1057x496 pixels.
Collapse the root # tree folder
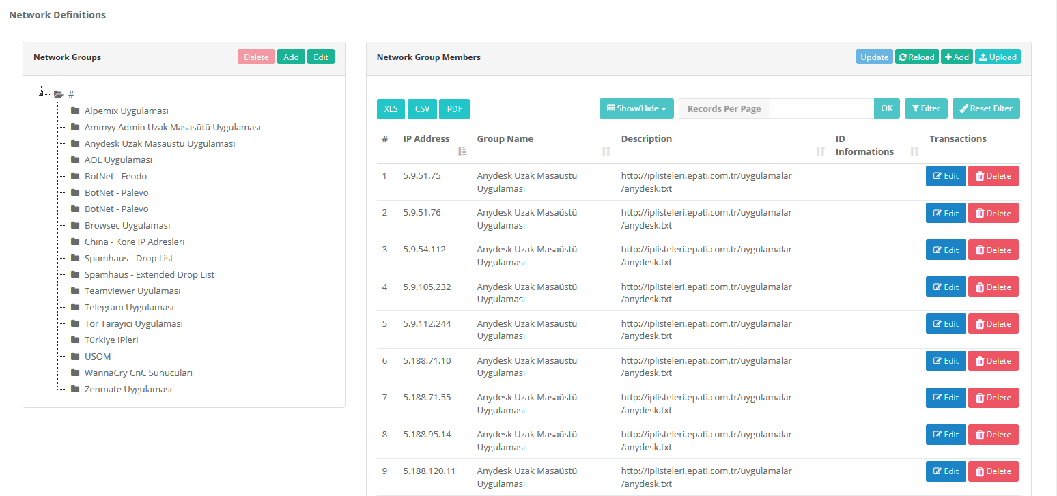coord(42,93)
